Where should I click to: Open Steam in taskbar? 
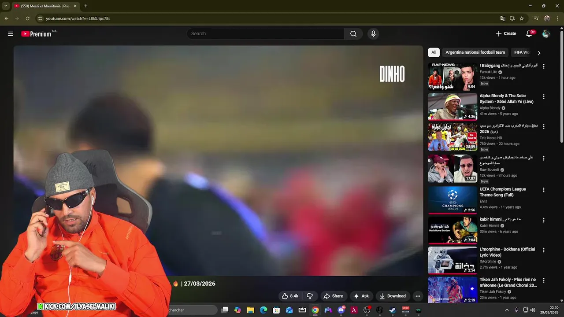pyautogui.click(x=392, y=310)
